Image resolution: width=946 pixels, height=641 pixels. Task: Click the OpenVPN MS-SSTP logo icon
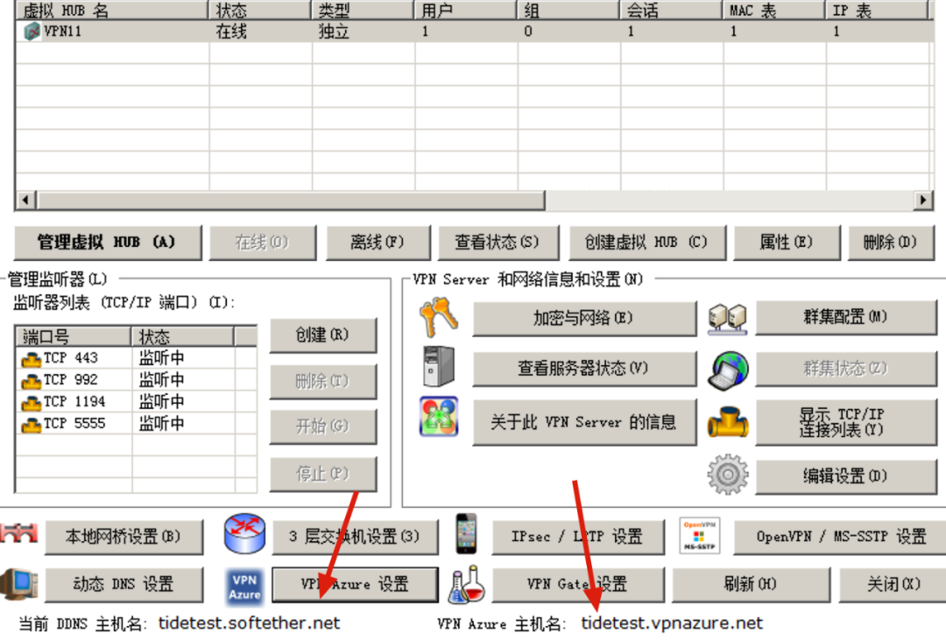click(699, 535)
